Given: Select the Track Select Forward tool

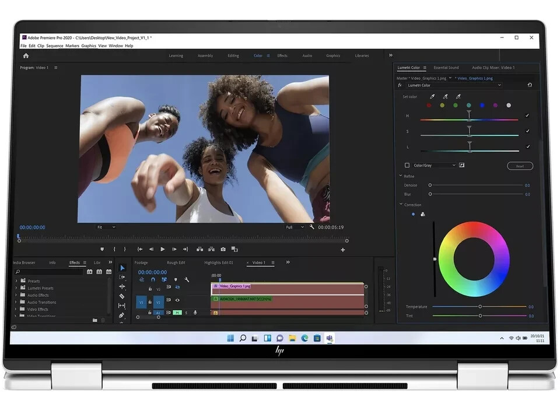Looking at the screenshot, I should [122, 277].
